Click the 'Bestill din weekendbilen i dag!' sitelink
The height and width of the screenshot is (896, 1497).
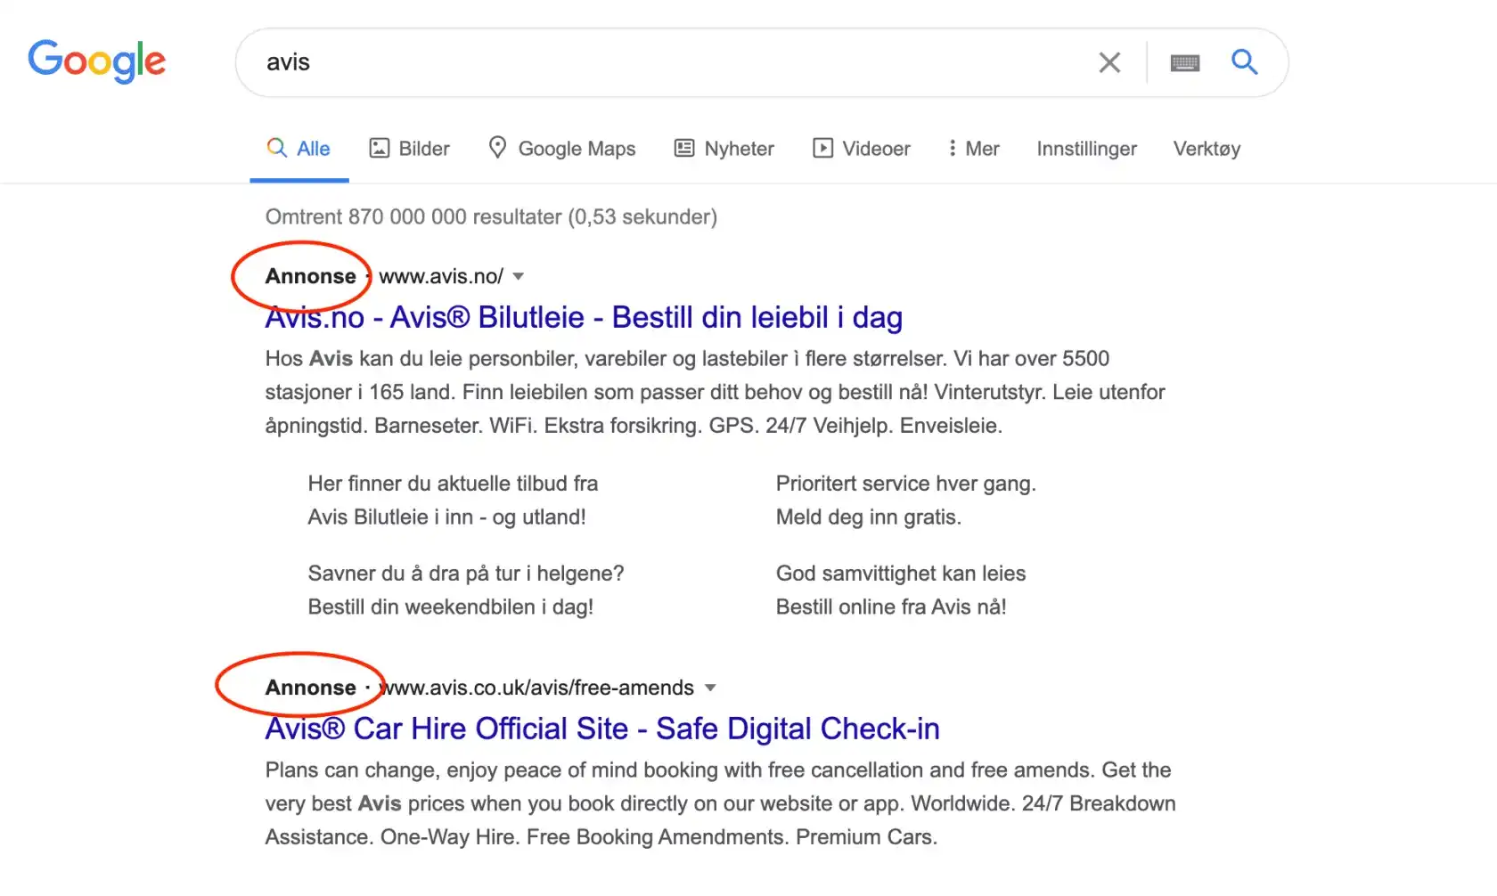tap(451, 607)
